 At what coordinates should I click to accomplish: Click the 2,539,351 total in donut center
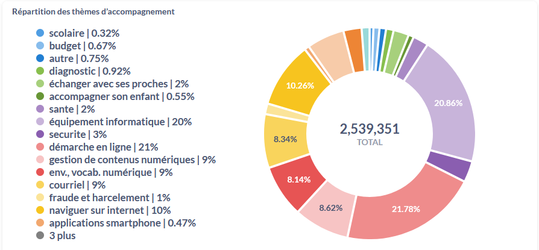pyautogui.click(x=370, y=129)
